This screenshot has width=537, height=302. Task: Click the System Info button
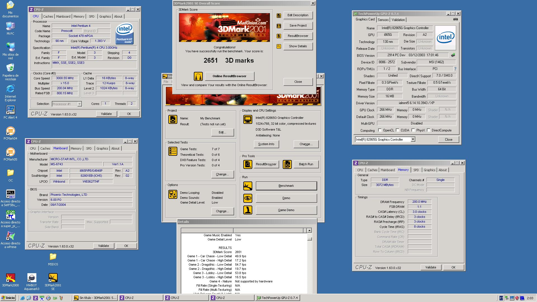coord(266,144)
